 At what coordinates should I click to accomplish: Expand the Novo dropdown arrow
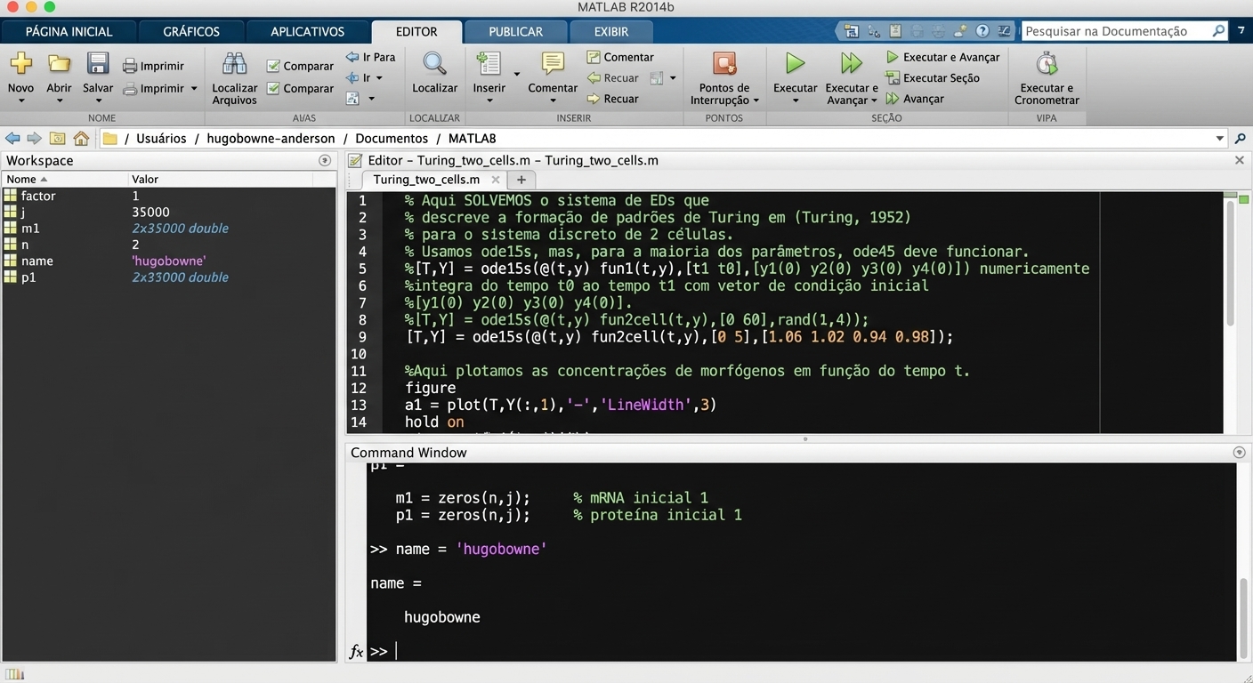click(20, 100)
